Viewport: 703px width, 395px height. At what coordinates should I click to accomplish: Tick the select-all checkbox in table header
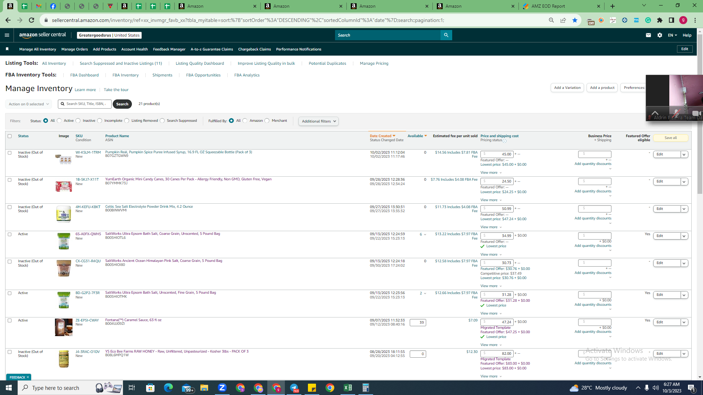pos(10,136)
